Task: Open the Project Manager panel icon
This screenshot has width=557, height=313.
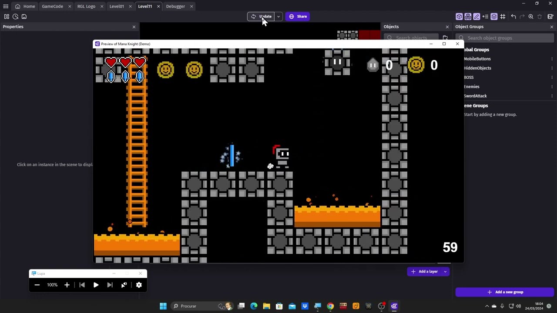Action: [7, 17]
